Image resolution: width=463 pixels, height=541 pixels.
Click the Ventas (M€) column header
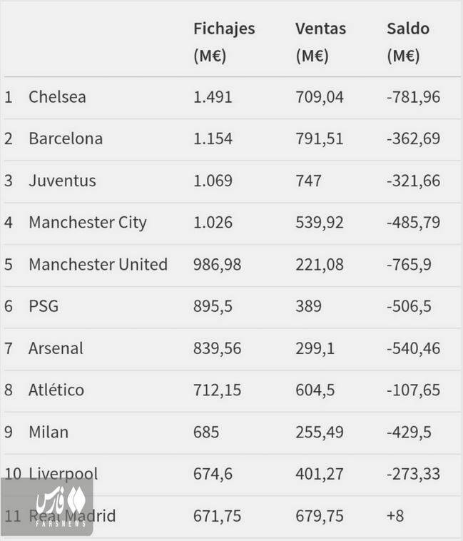320,42
